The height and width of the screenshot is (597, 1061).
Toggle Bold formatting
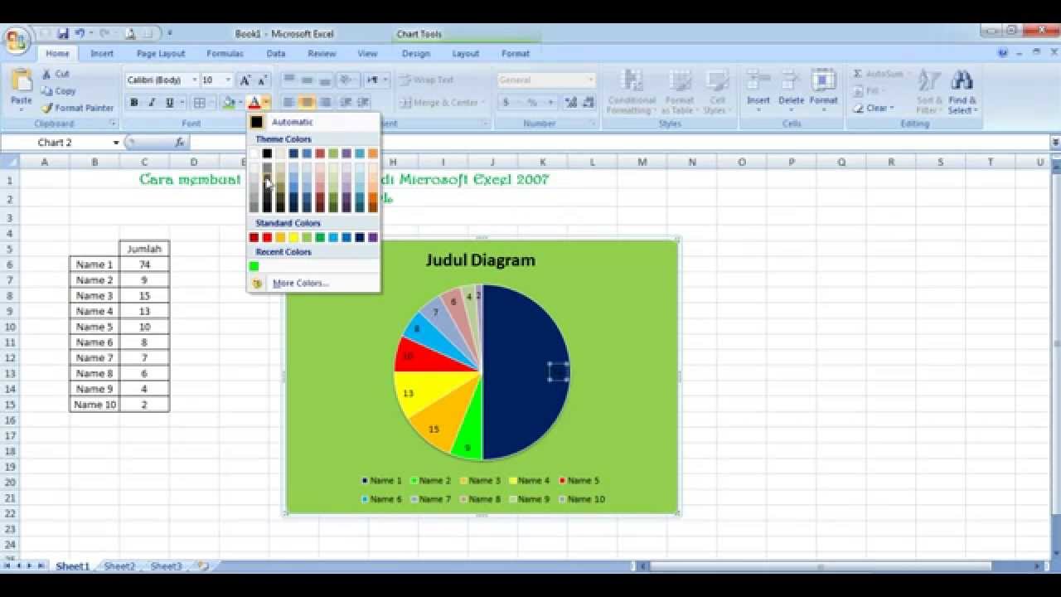(x=133, y=103)
